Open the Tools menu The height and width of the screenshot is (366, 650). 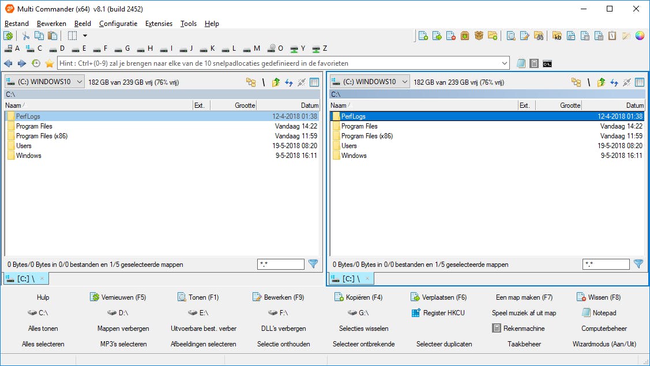pyautogui.click(x=188, y=24)
